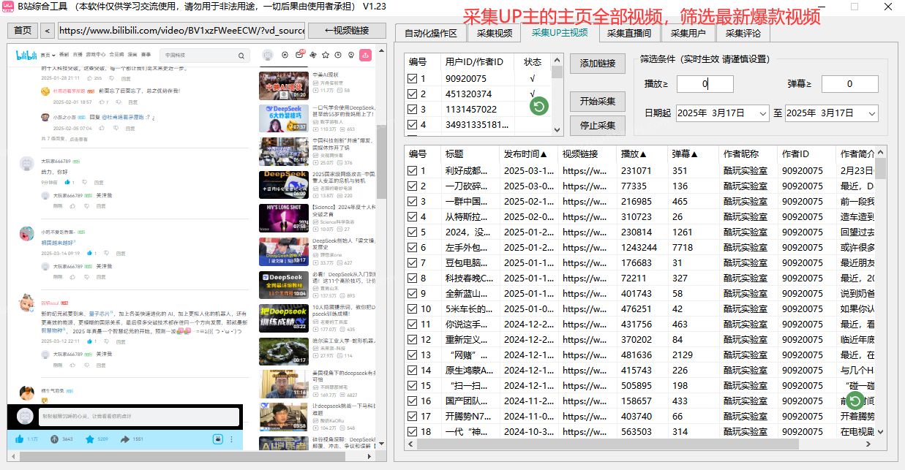Viewport: 905px width, 470px height.
Task: Uncheck the checkbox on result row 5
Action: 411,232
